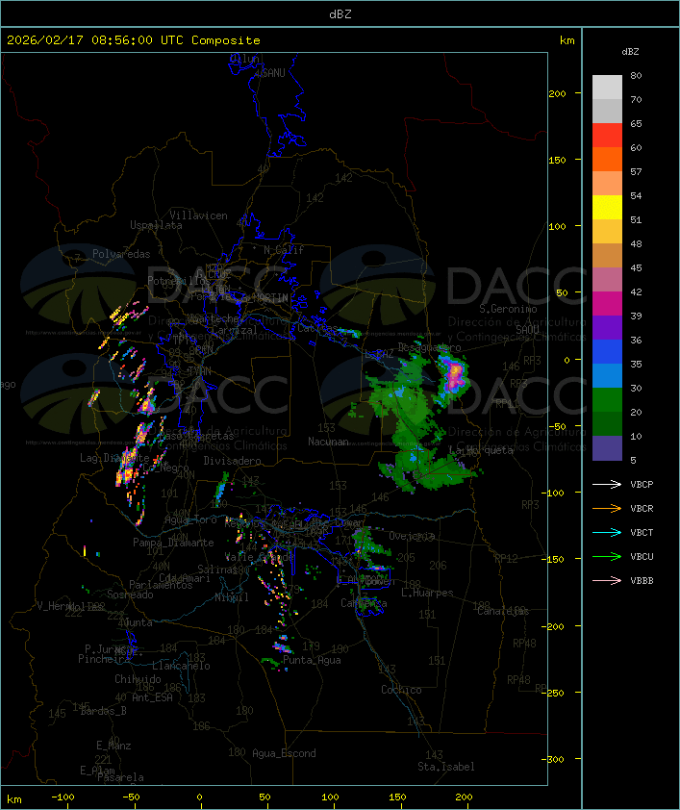Viewport: 680px width, 810px height.
Task: Click the green VBCU arrow icon
Action: 607,556
